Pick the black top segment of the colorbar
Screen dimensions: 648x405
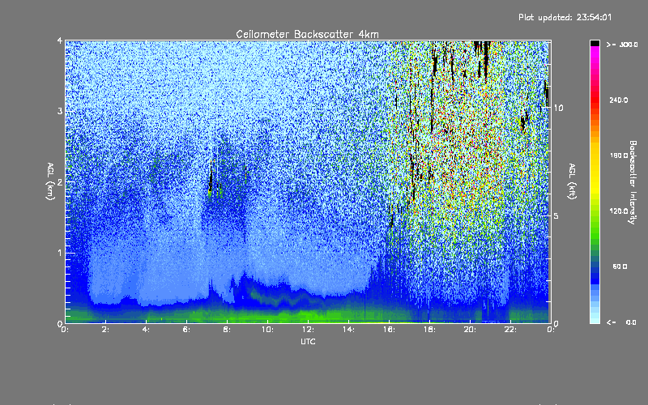click(595, 44)
